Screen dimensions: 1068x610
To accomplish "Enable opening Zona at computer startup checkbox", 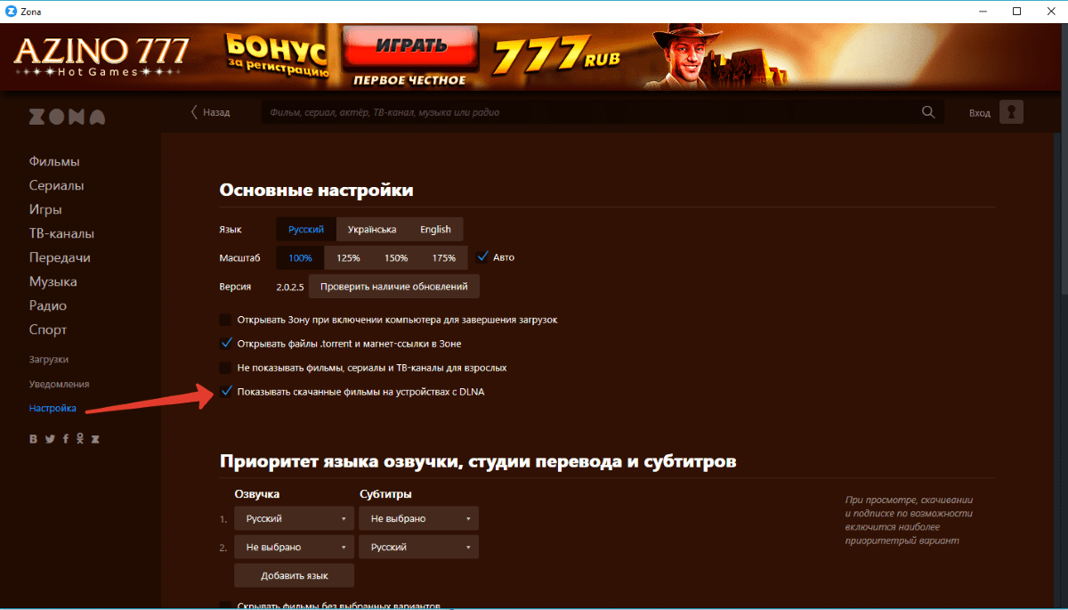I will click(x=225, y=319).
